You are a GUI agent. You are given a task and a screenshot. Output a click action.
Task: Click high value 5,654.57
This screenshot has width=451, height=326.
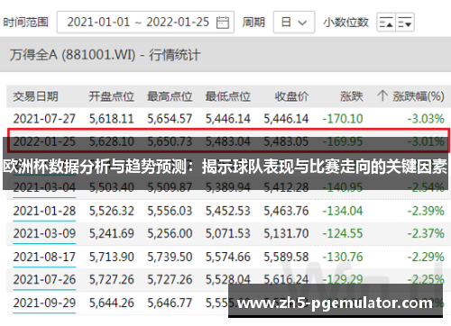pyautogui.click(x=170, y=119)
